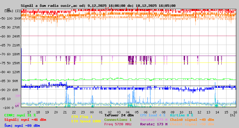Click hour tick '02' on time axis

point(110,112)
